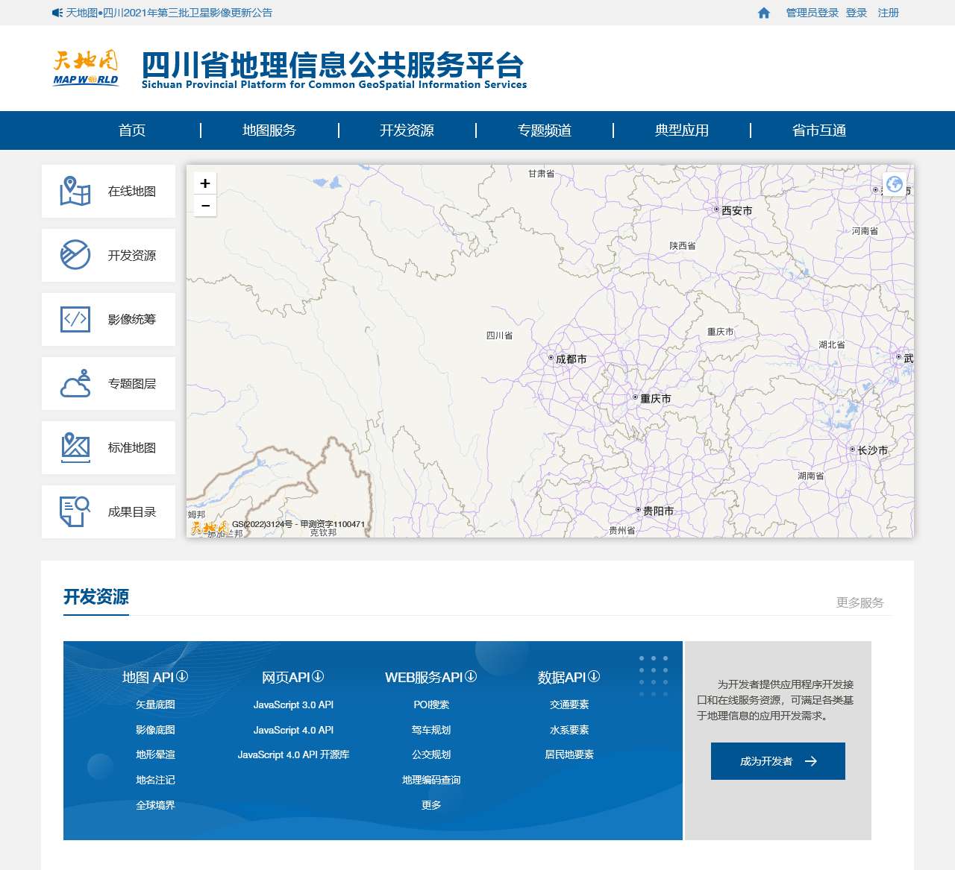Click the 成为开发者 button
Image resolution: width=955 pixels, height=870 pixels.
click(x=777, y=761)
